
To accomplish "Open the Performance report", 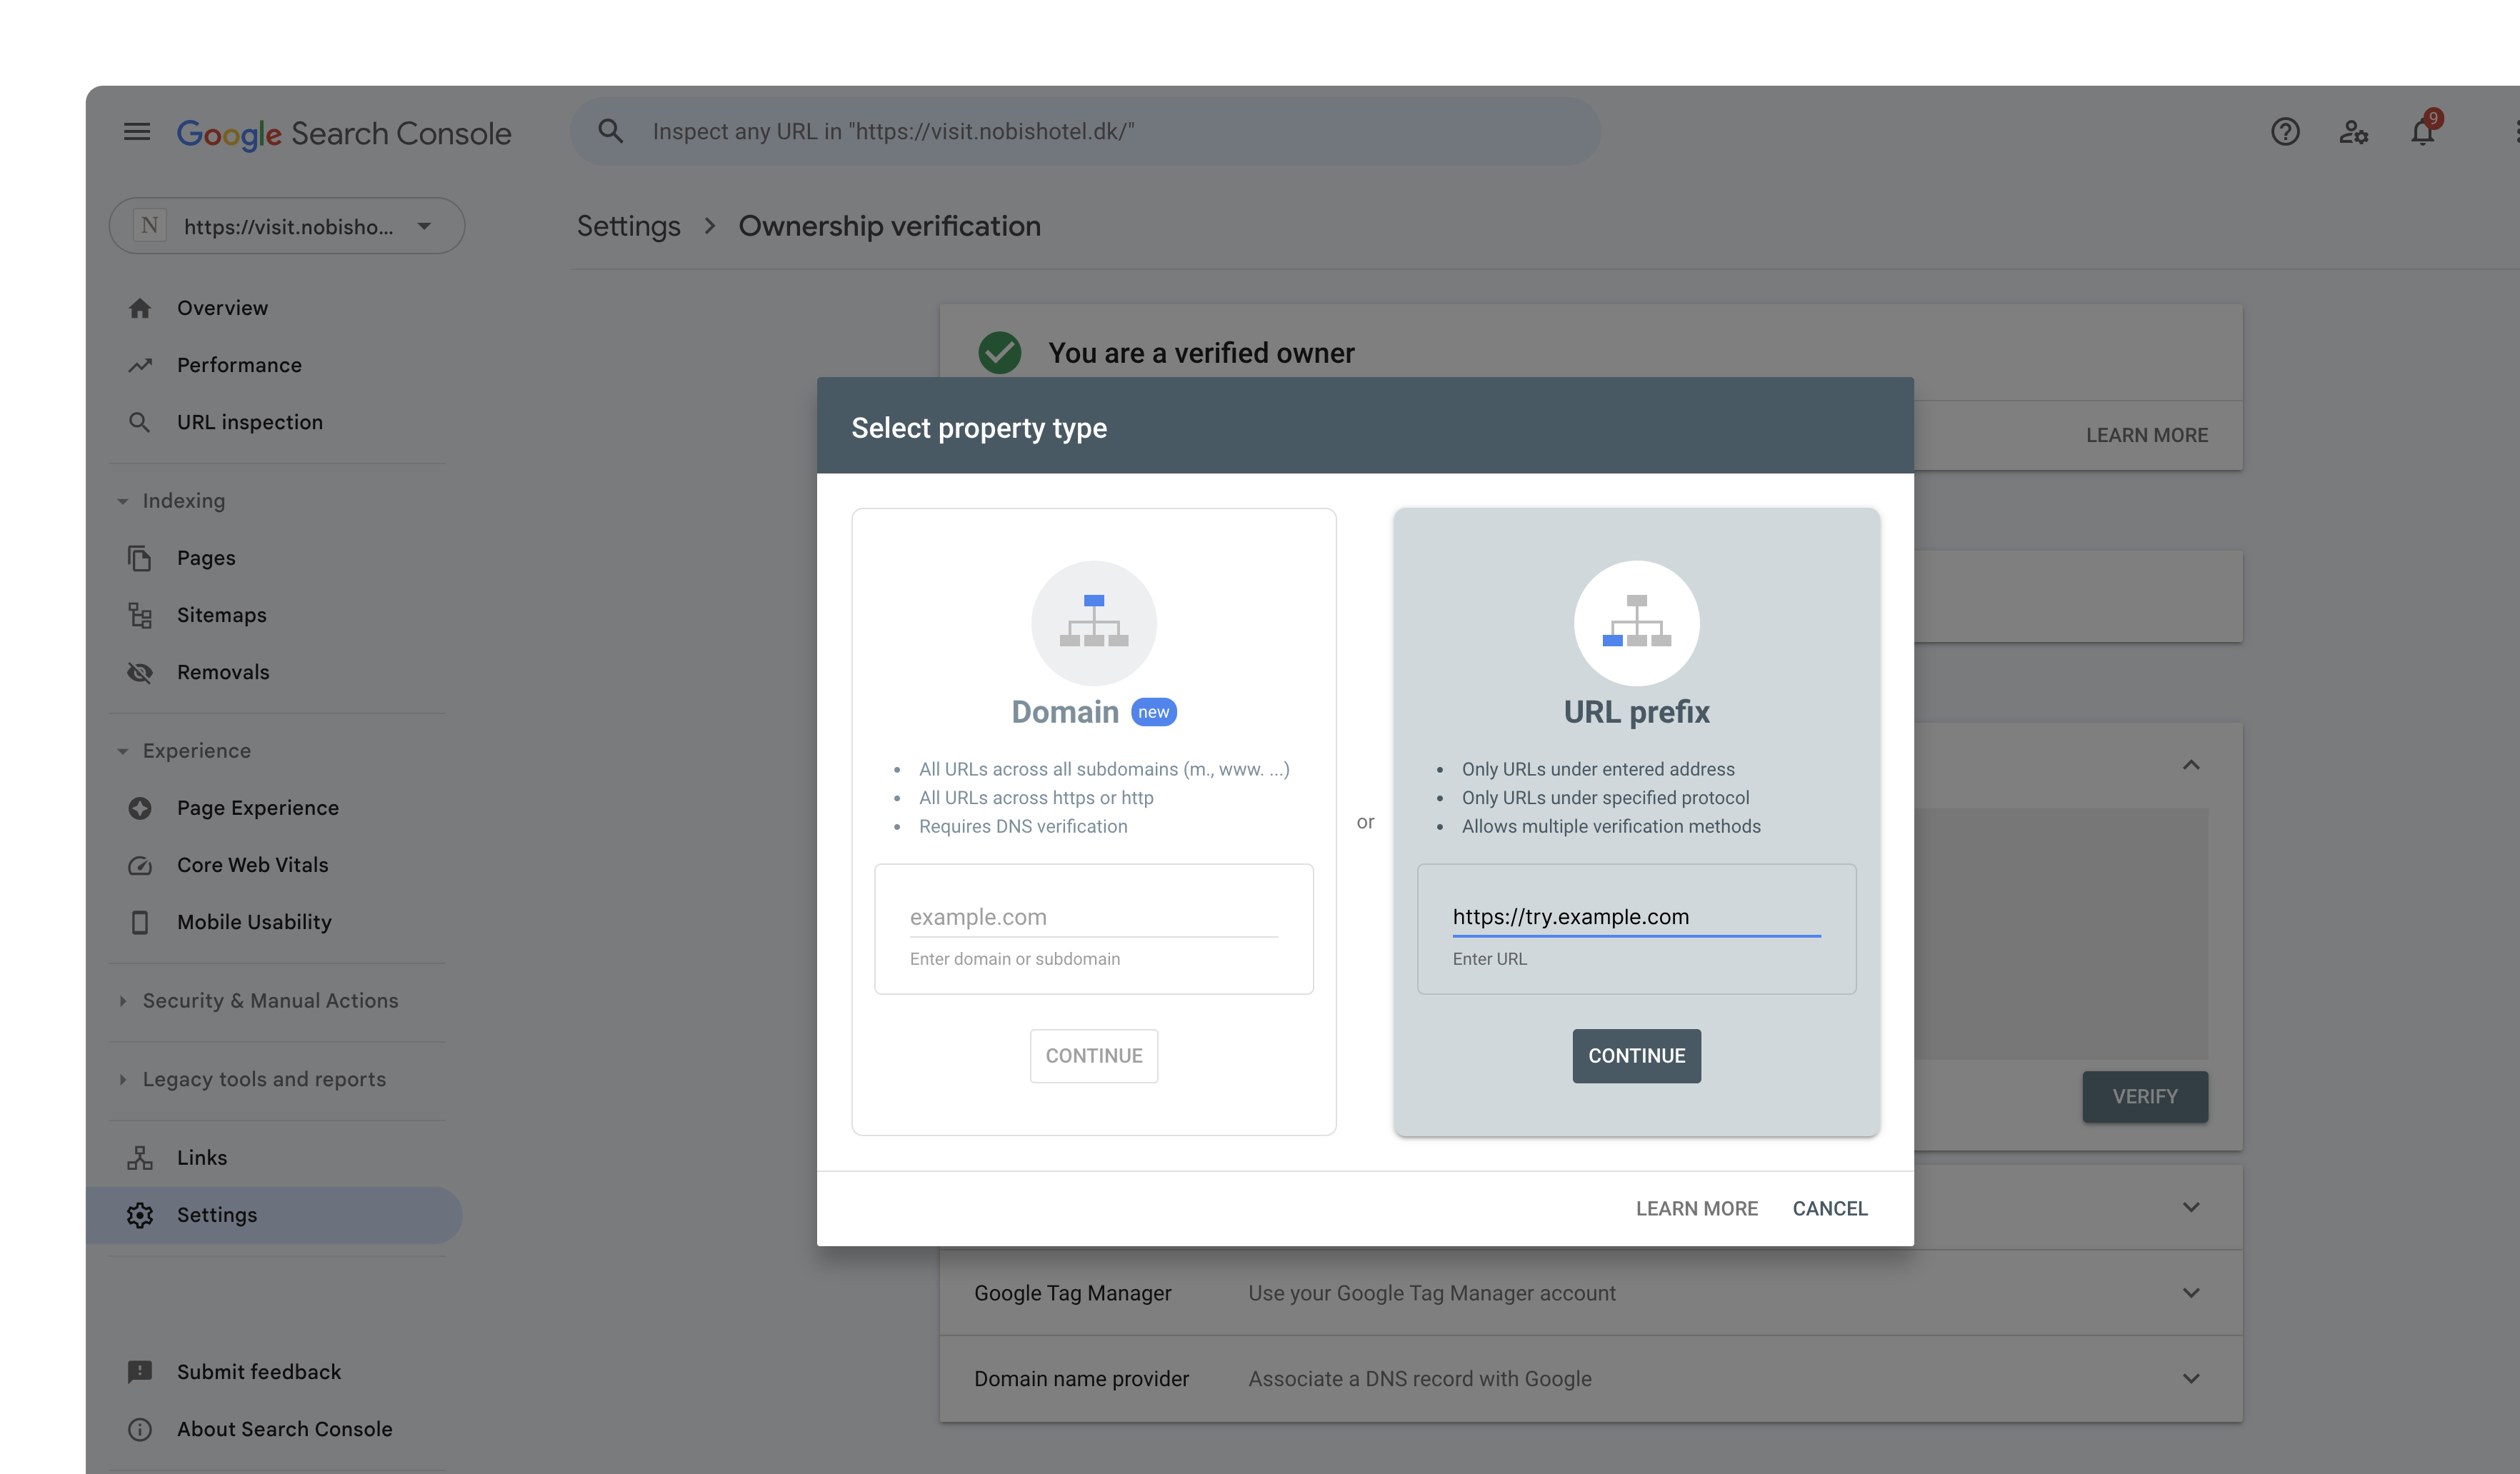I will coord(239,365).
